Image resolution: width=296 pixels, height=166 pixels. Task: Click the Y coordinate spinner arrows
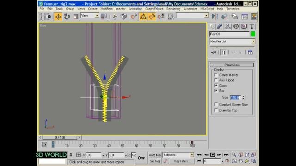coord(126,155)
